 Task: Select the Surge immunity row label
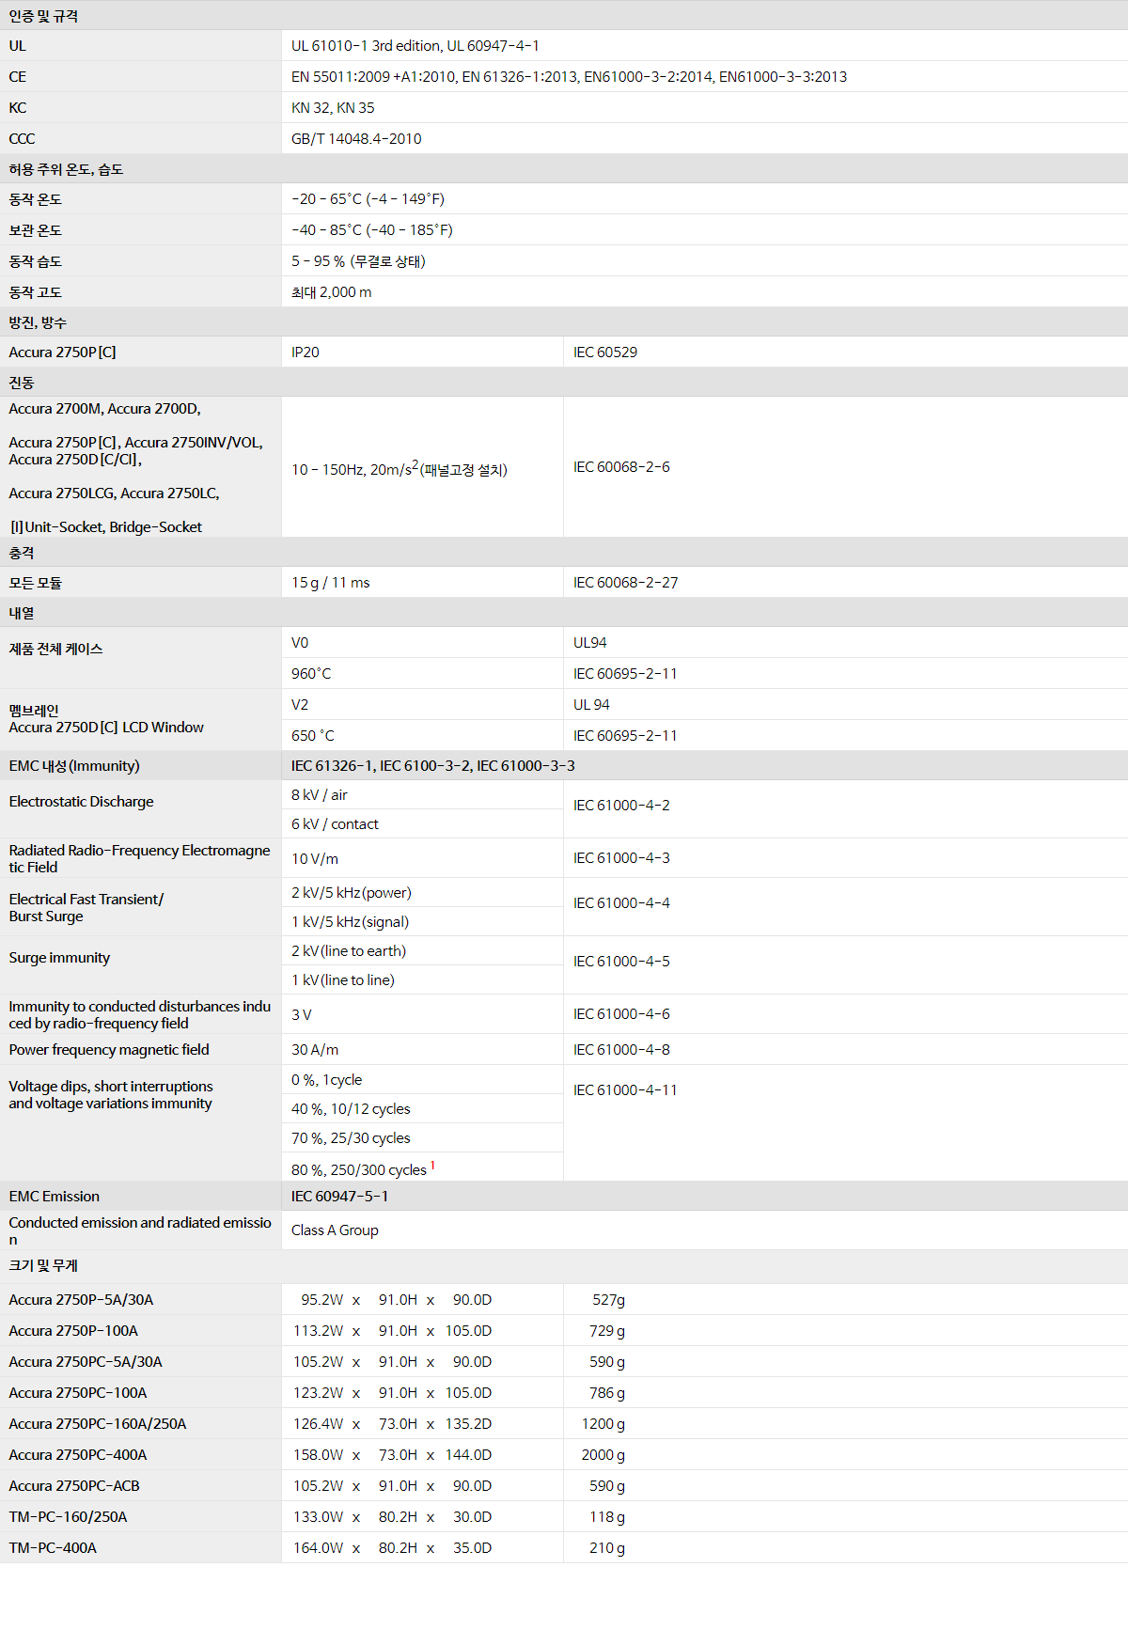pyautogui.click(x=59, y=958)
